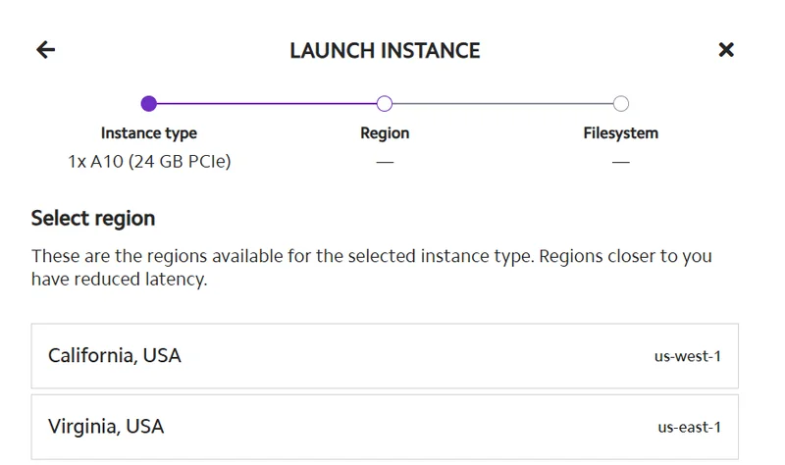Image resolution: width=785 pixels, height=465 pixels.
Task: Click the 1x A10 (24 GB PCIe) text
Action: pos(149,161)
